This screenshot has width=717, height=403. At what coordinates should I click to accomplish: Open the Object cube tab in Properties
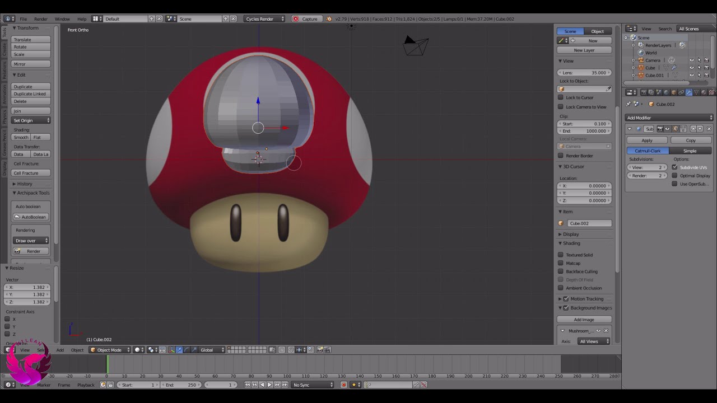(x=674, y=92)
